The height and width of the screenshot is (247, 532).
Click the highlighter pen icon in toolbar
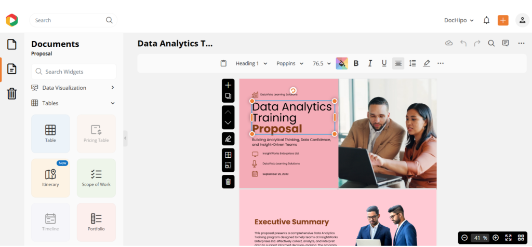(x=427, y=63)
